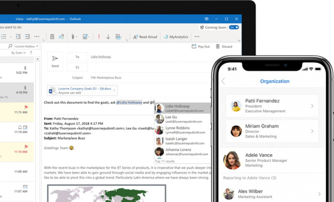Mark message as High Importance

pos(99,37)
